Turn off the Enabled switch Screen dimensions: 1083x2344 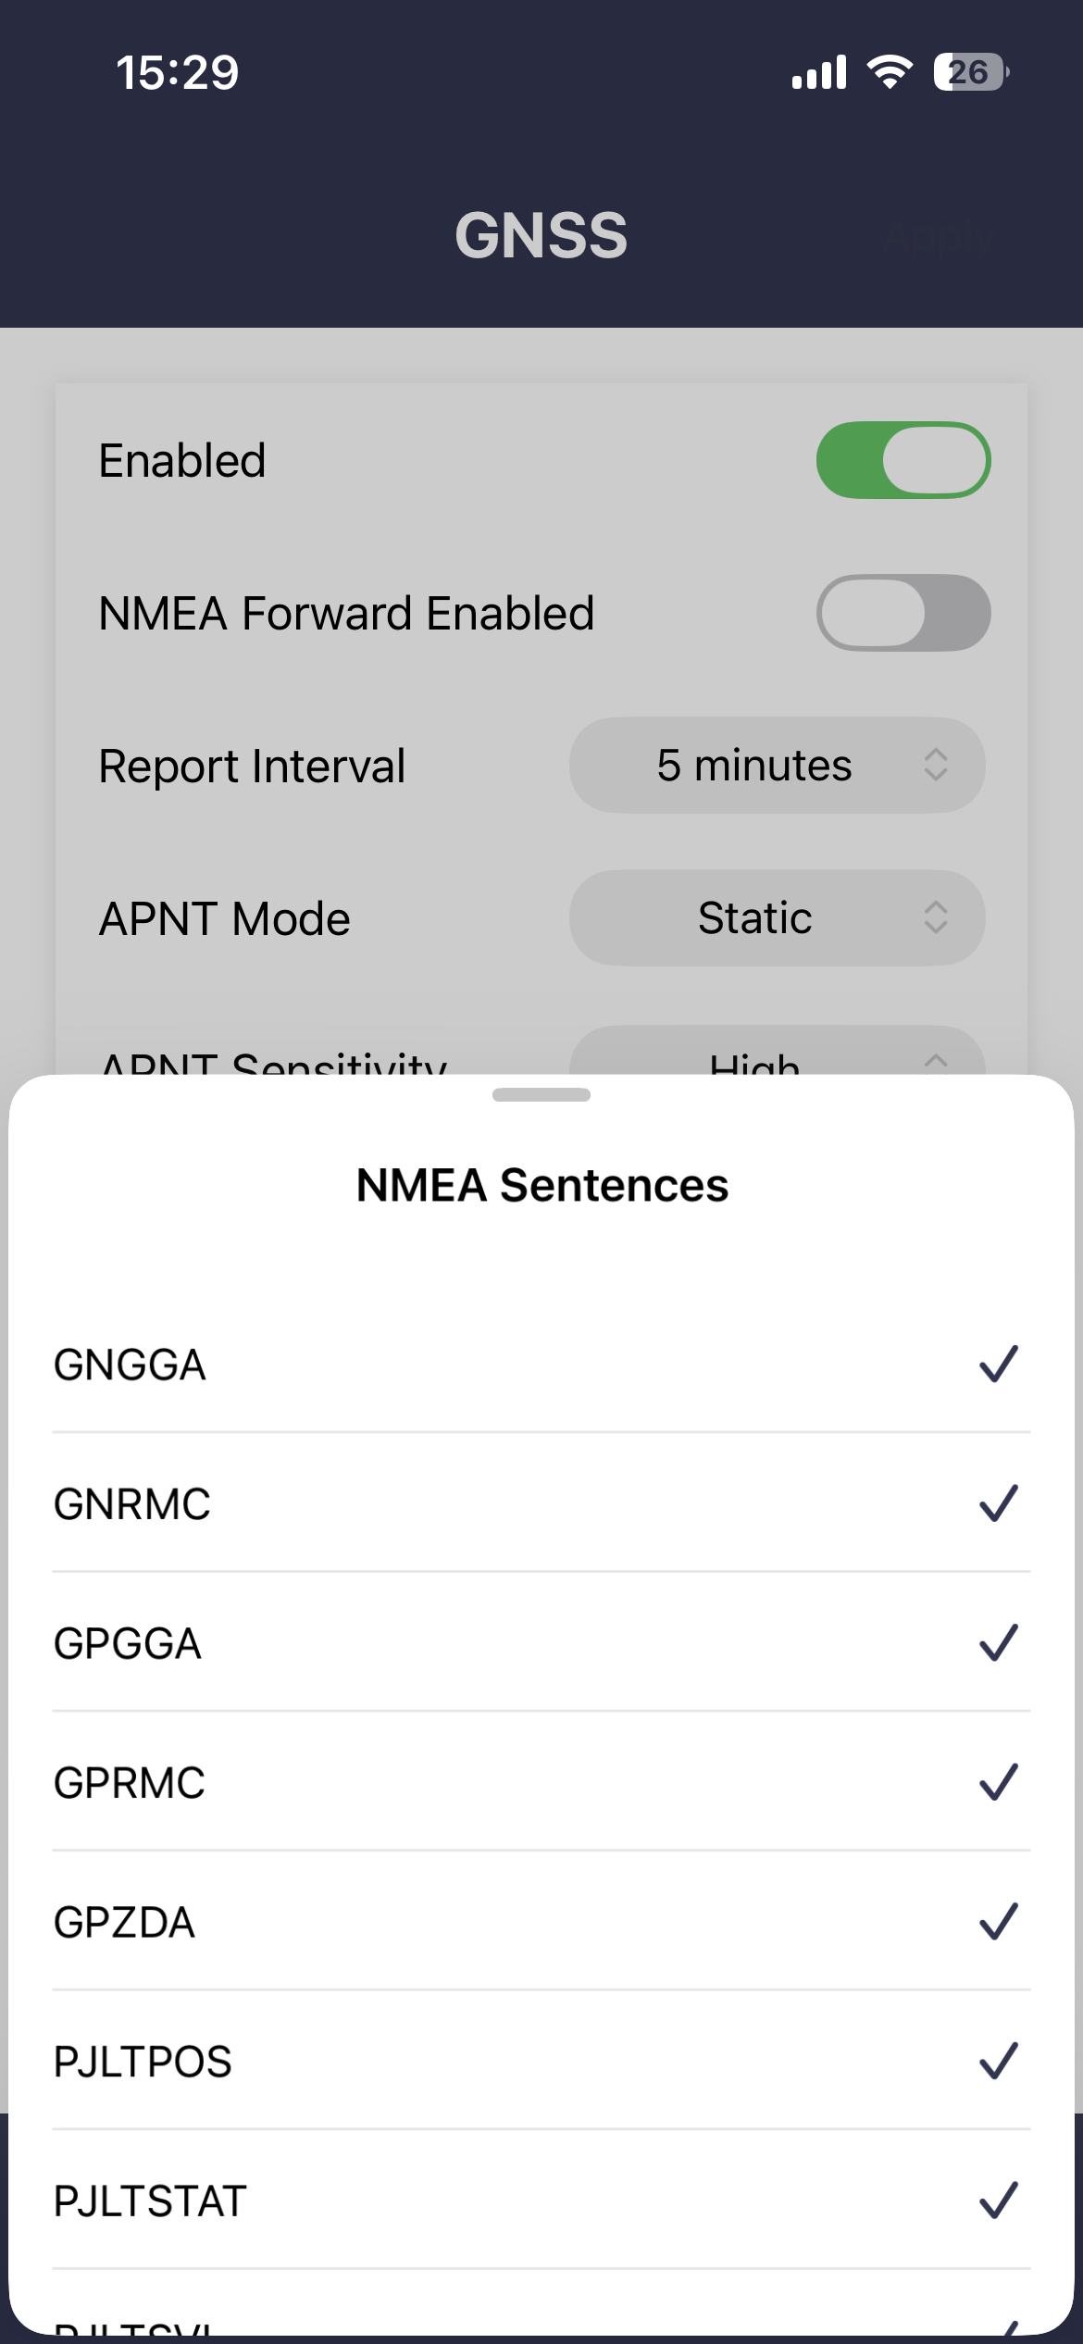pos(902,460)
